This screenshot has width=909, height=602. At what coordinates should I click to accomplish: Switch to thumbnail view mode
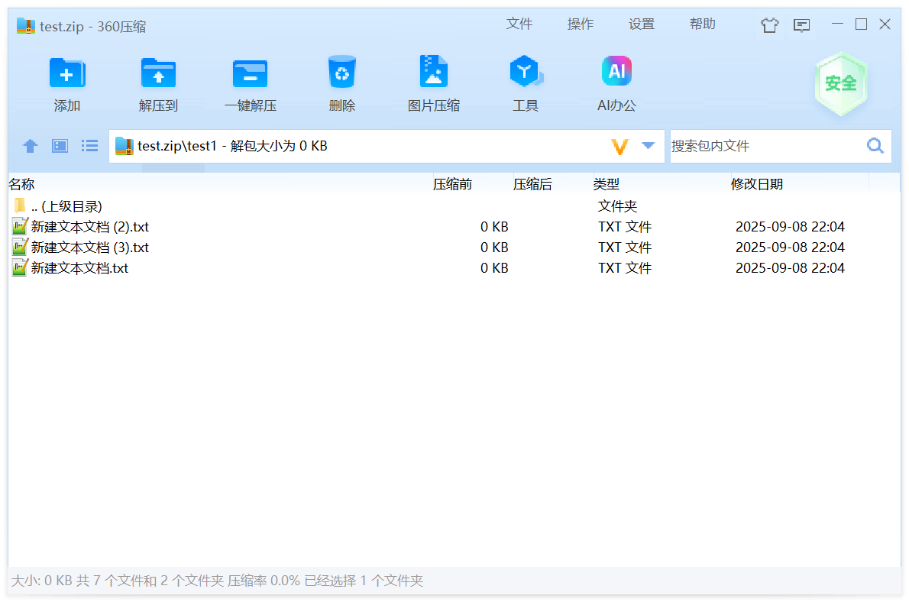(60, 146)
